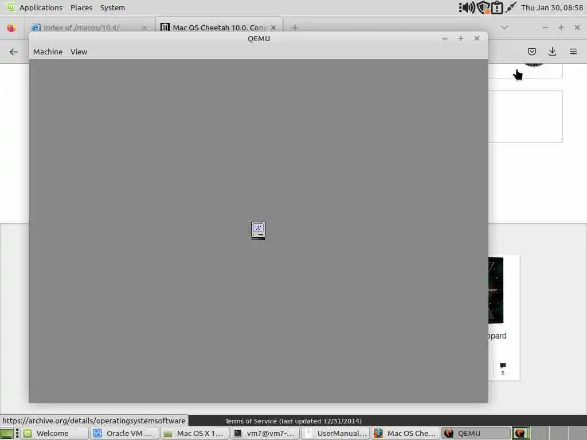Open the Firefox downloads icon
Viewport: 587px width, 440px height.
[552, 52]
